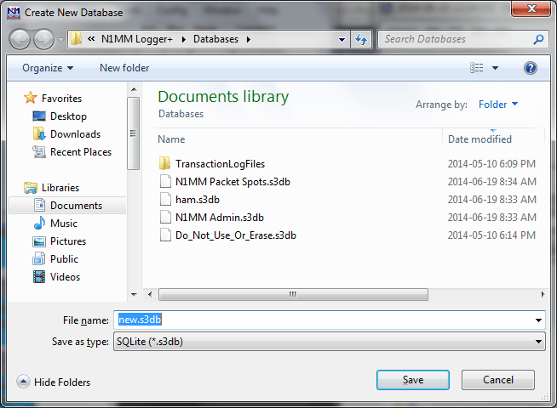Click folder icon of TransactionLogFiles
Viewport: 557px width, 408px height.
coord(165,163)
